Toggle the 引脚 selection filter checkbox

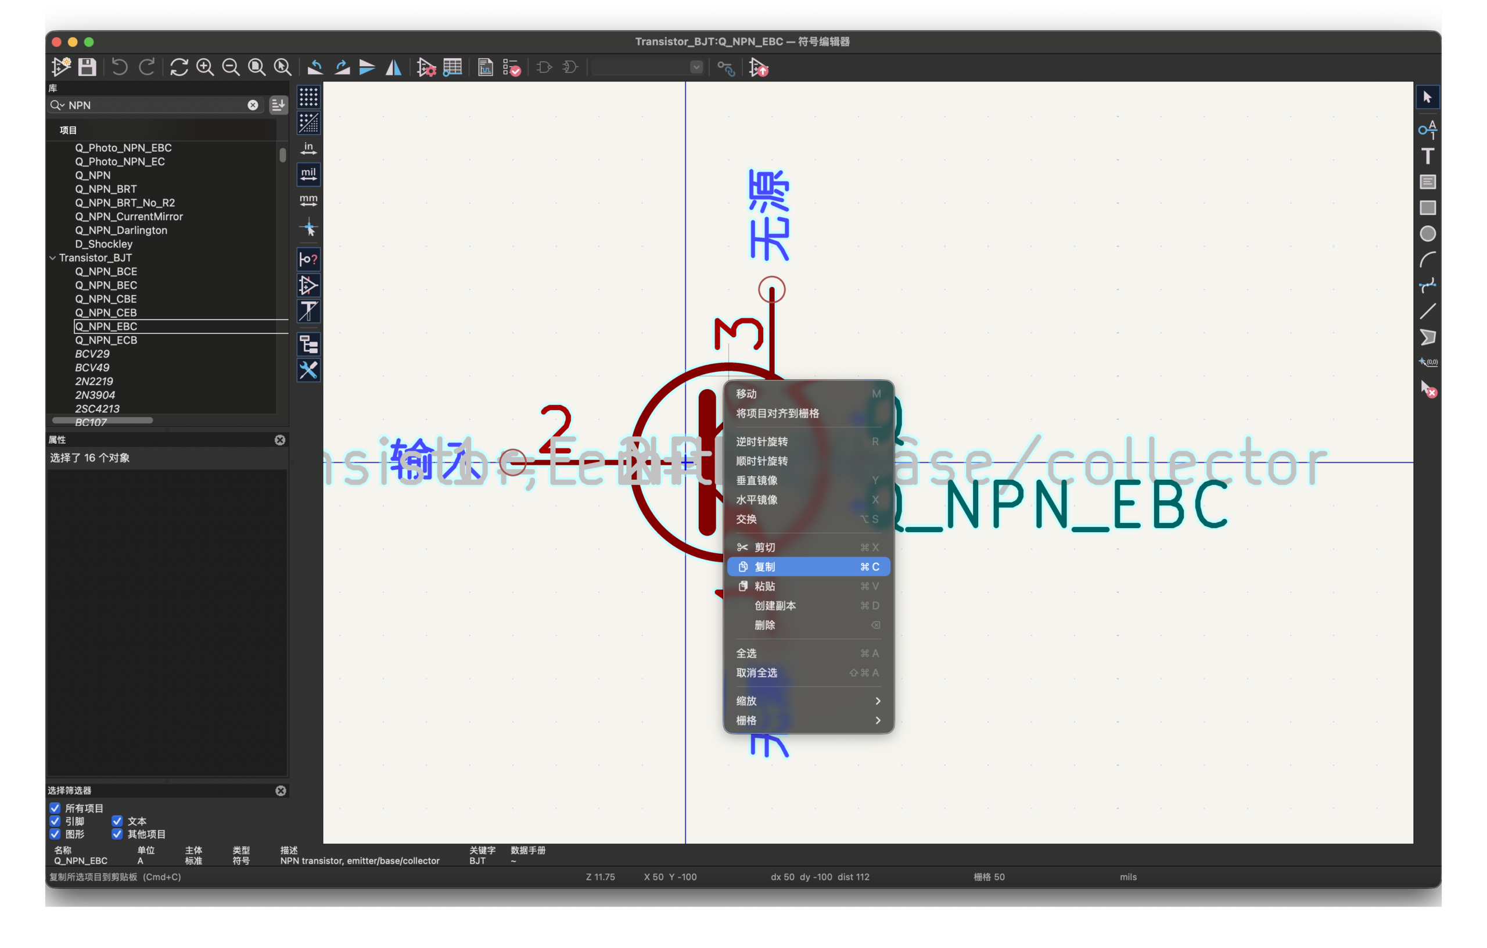(55, 821)
